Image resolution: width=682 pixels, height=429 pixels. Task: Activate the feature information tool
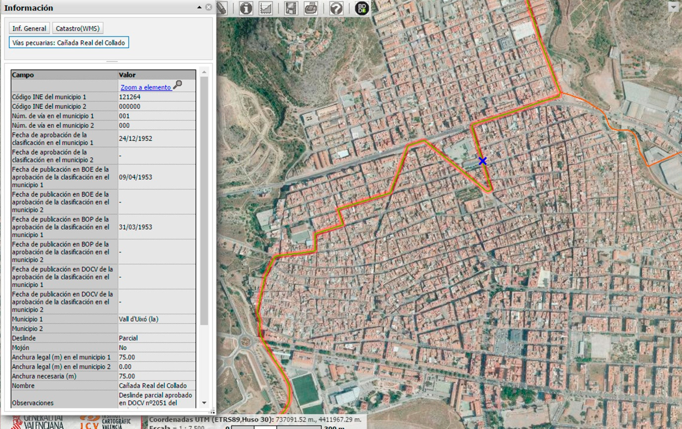pyautogui.click(x=246, y=8)
